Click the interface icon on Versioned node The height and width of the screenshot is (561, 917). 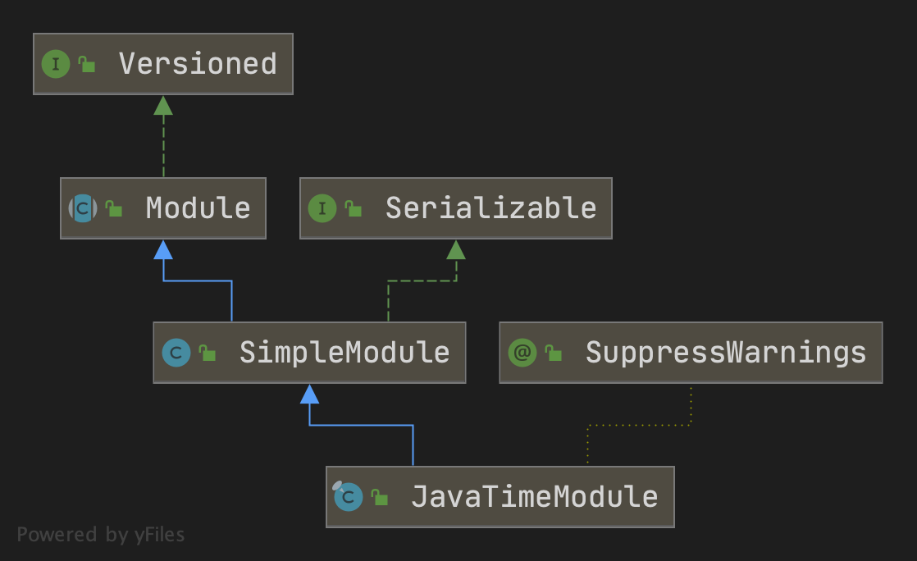tap(56, 64)
